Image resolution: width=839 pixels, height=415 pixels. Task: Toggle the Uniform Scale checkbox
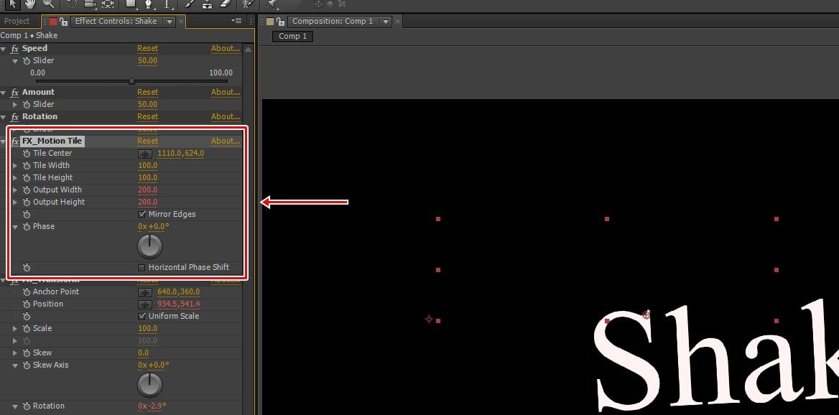[142, 317]
